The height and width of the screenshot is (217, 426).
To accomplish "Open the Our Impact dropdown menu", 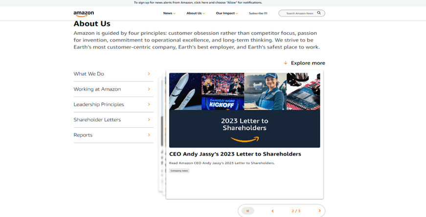I will coord(227,13).
